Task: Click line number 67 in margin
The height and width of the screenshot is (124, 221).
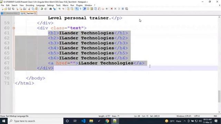Action: click(x=7, y=63)
